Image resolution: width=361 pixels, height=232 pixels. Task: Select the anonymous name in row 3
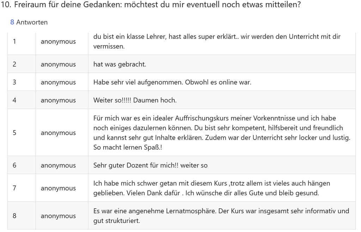(58, 83)
